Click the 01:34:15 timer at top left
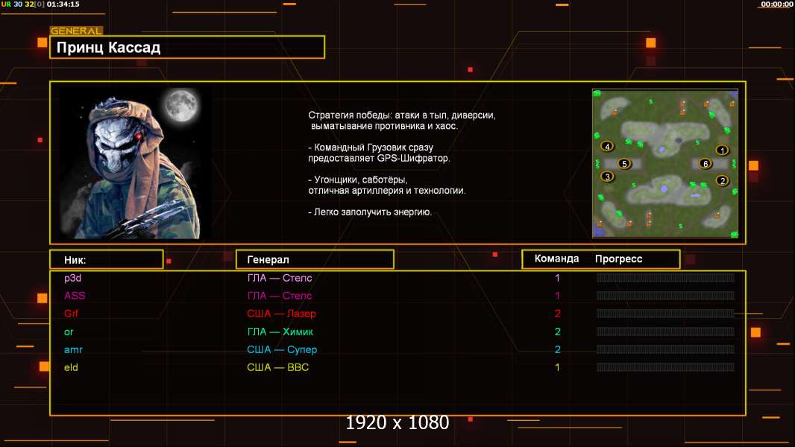This screenshot has width=795, height=447. pyautogui.click(x=63, y=4)
